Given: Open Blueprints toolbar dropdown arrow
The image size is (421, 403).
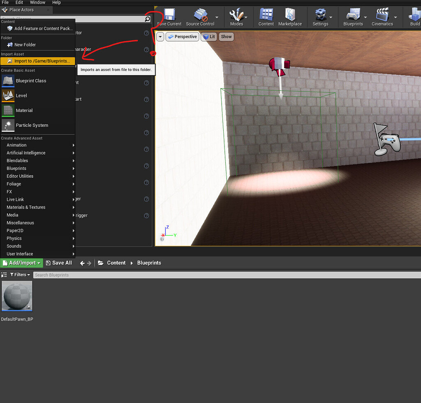Looking at the screenshot, I should pos(365,17).
